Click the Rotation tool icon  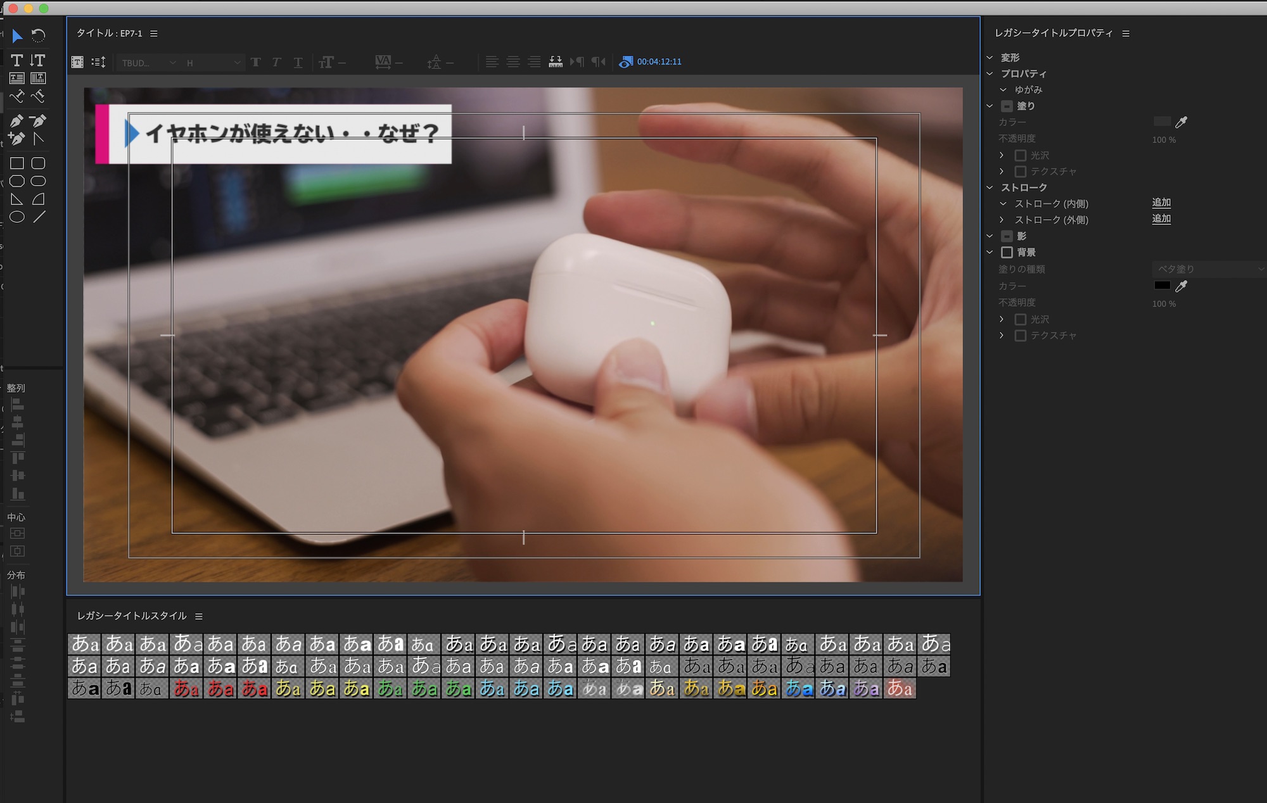39,36
